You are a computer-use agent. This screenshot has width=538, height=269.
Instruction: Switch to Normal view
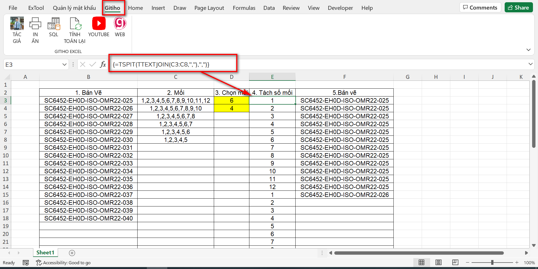[421, 263]
